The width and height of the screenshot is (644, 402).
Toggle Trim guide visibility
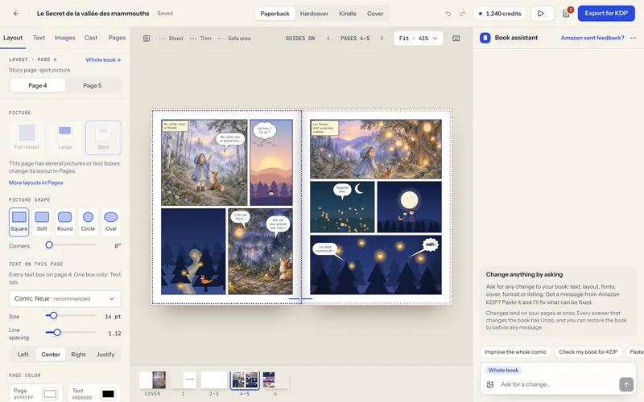tap(200, 38)
